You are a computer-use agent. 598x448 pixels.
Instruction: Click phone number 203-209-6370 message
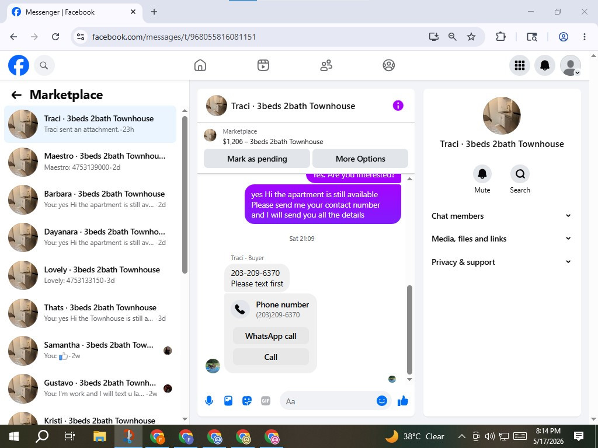click(x=257, y=278)
